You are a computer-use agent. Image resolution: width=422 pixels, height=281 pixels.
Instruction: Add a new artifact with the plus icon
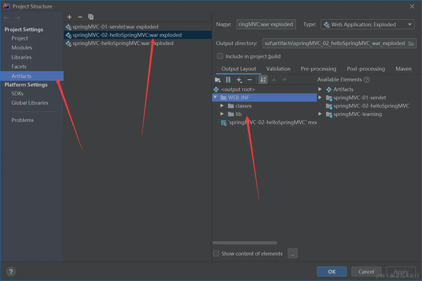point(69,17)
